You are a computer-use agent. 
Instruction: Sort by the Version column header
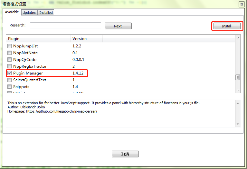pyautogui.click(x=87, y=39)
